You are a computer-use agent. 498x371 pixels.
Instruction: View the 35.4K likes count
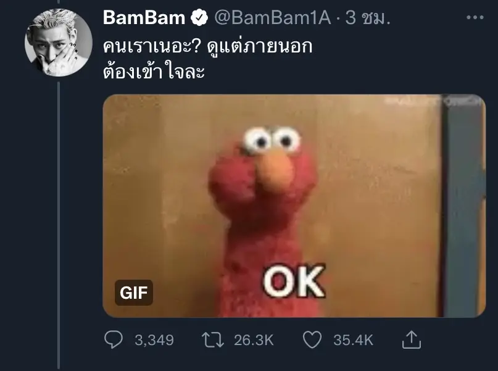pyautogui.click(x=353, y=340)
